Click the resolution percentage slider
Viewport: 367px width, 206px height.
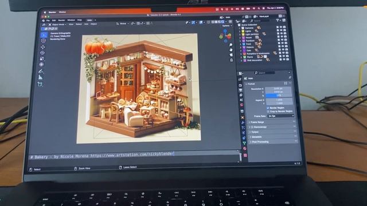coord(279,96)
